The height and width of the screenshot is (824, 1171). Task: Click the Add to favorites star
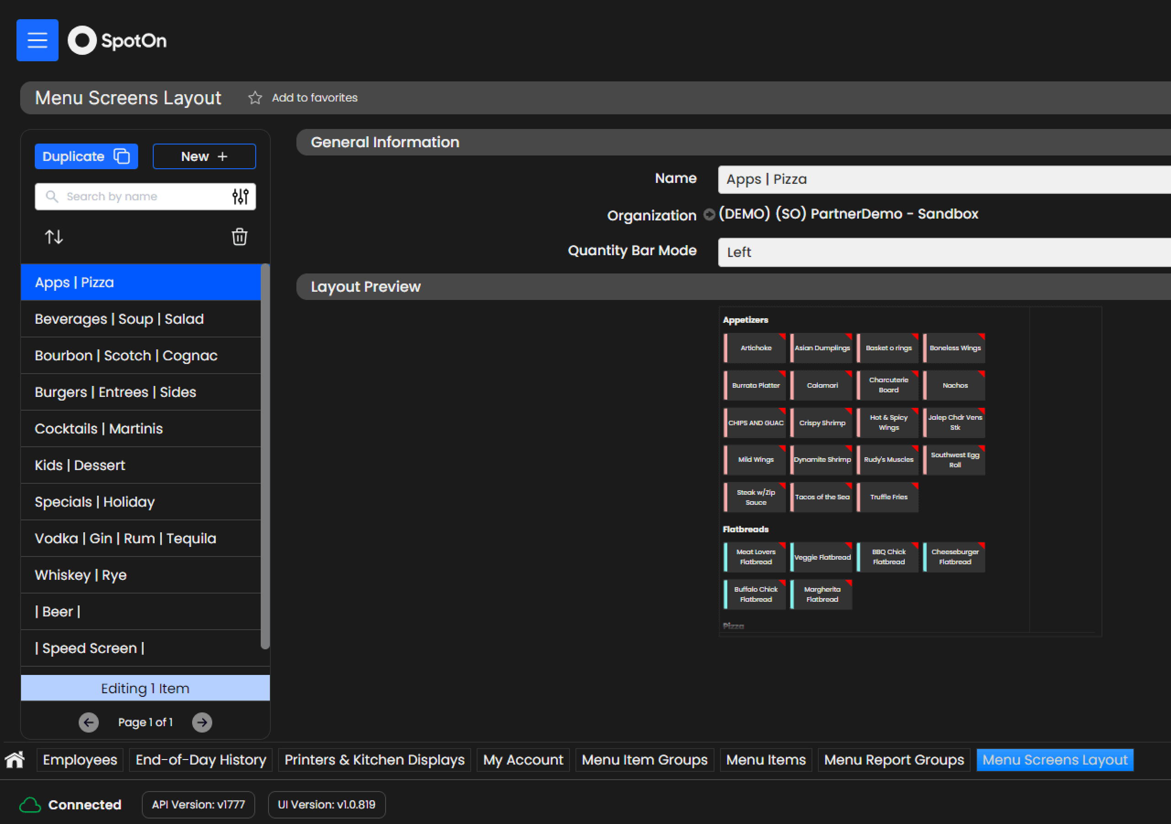click(x=255, y=97)
